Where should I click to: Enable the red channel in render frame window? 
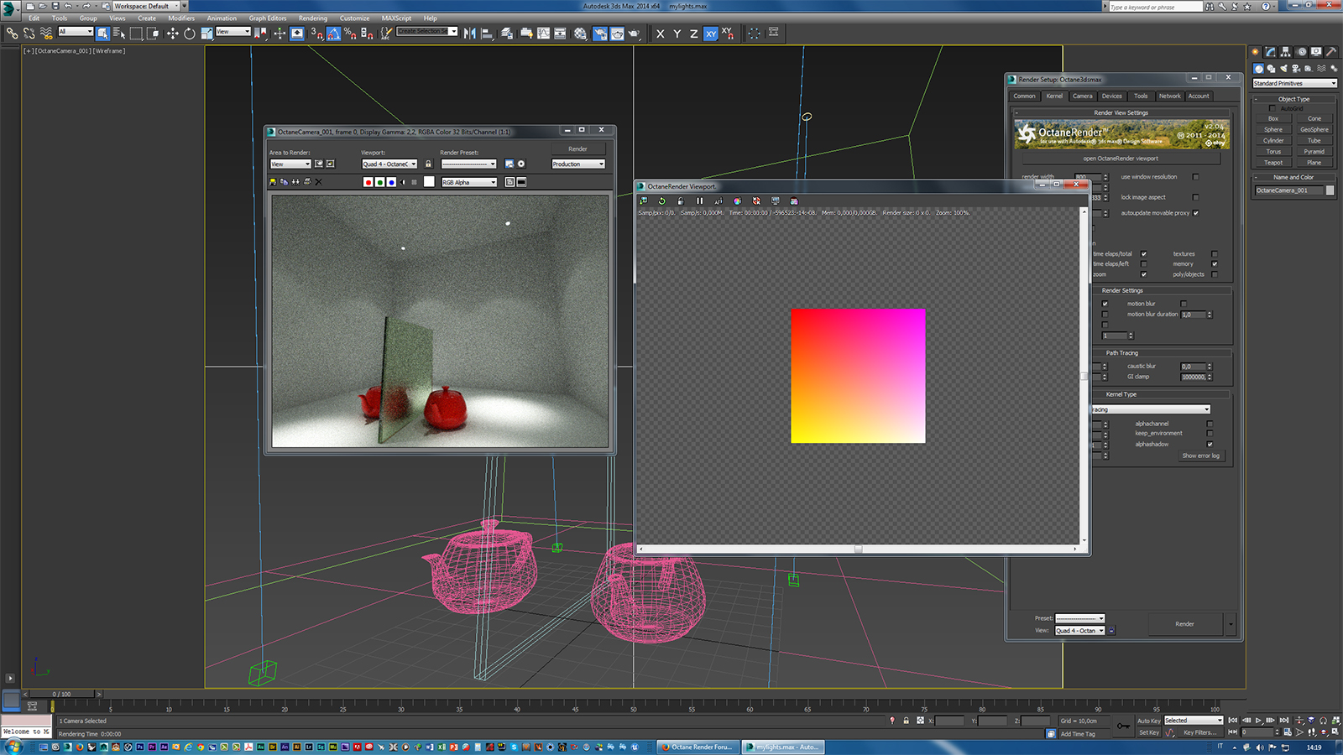point(368,182)
